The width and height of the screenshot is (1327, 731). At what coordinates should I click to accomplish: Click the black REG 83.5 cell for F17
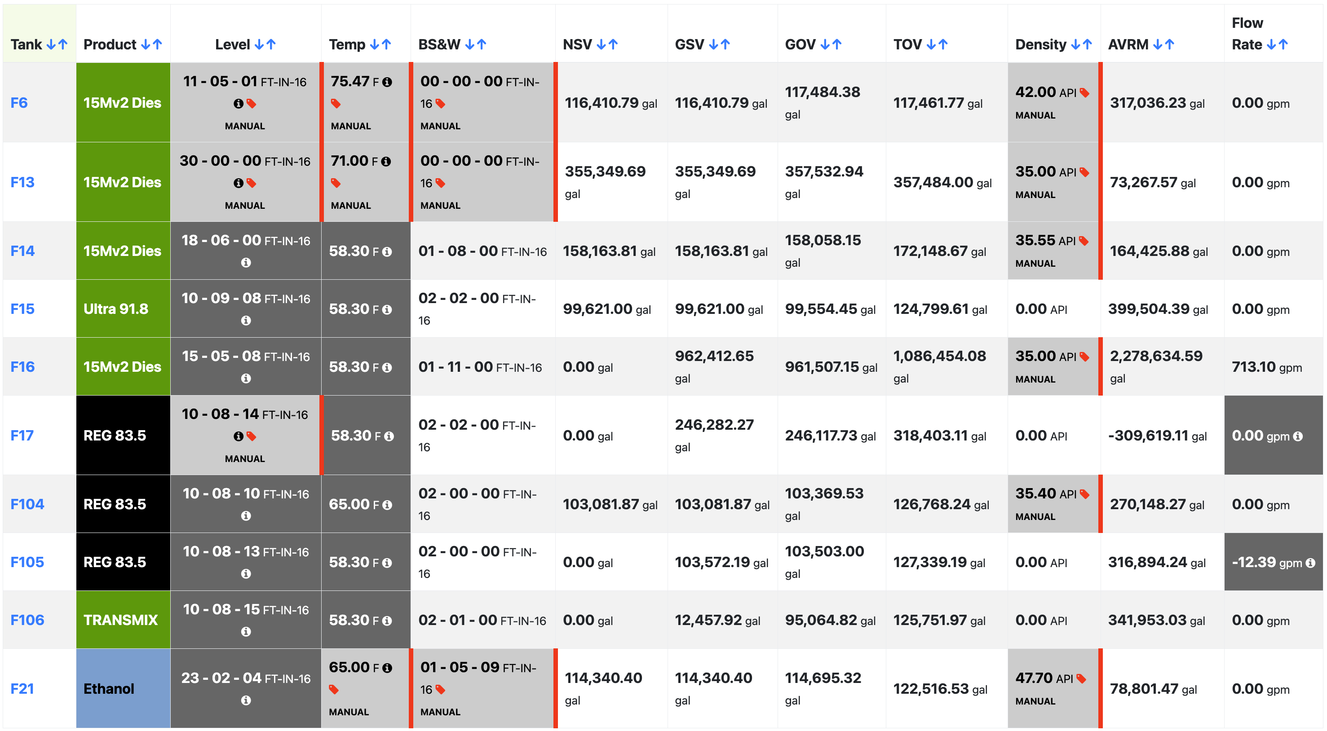123,435
